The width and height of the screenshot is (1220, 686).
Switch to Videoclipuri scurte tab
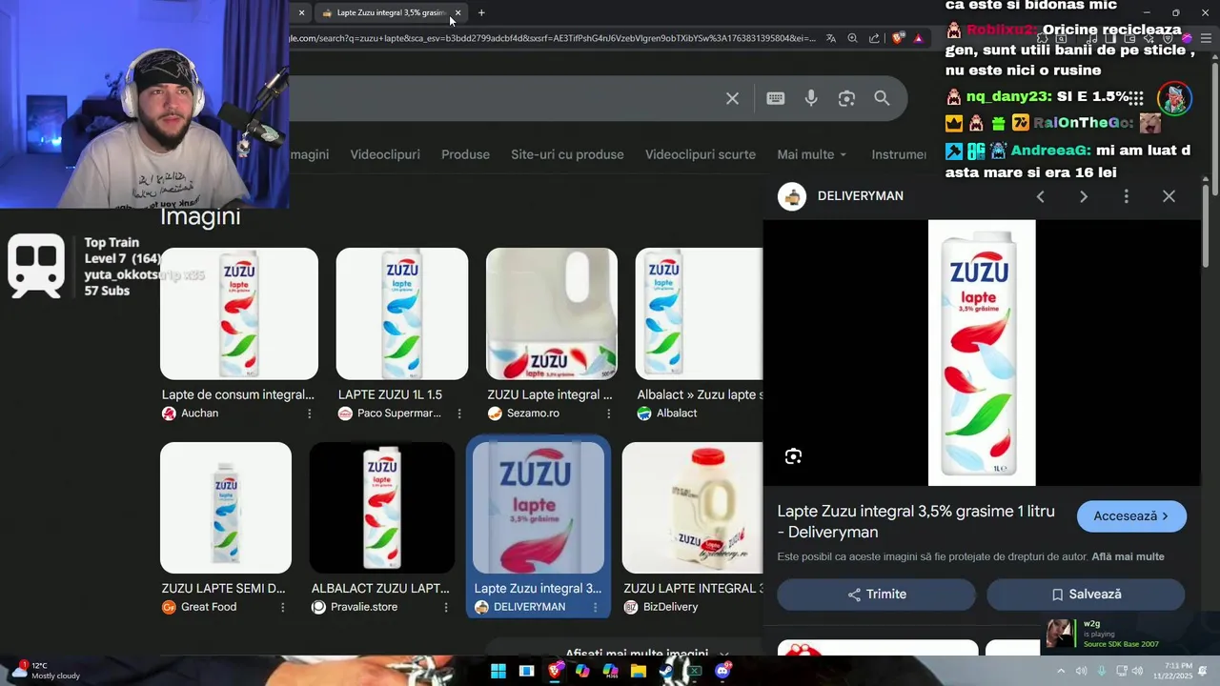click(701, 154)
